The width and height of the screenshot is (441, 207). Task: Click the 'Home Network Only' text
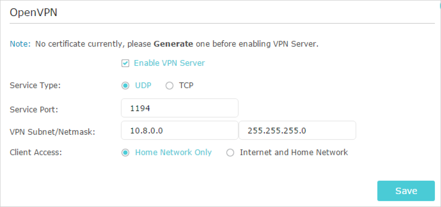pos(173,152)
